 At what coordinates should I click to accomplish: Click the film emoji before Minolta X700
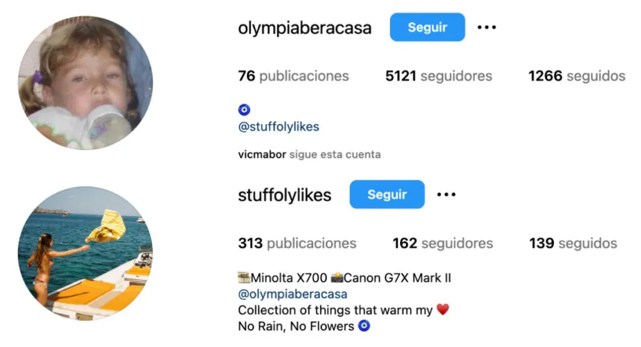pos(244,278)
